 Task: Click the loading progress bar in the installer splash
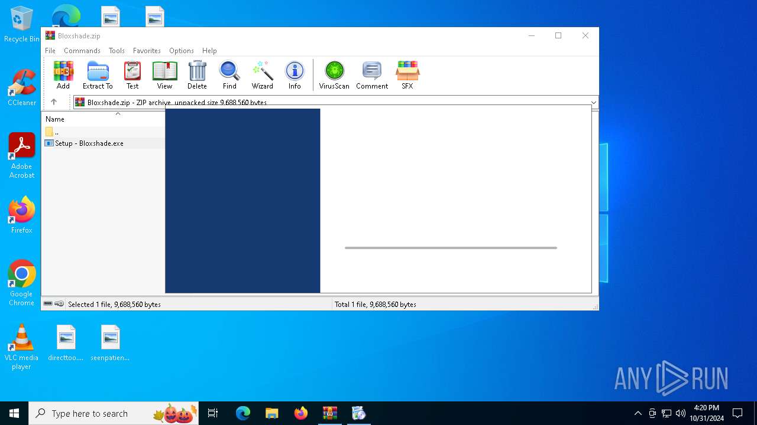point(451,248)
